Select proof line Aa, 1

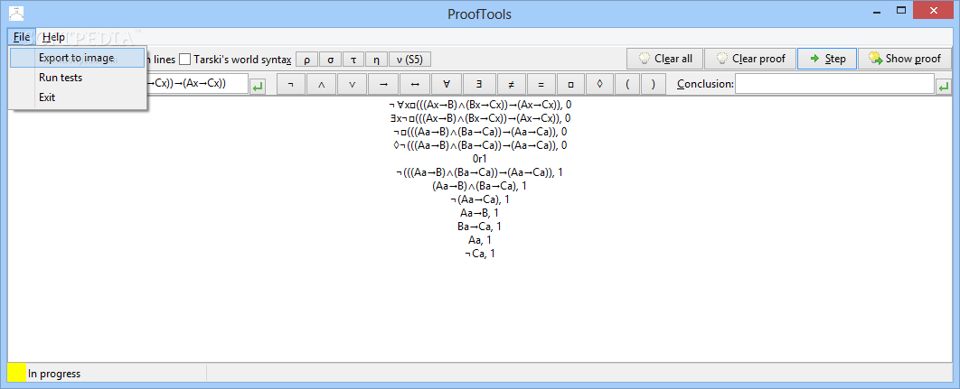[x=480, y=239]
